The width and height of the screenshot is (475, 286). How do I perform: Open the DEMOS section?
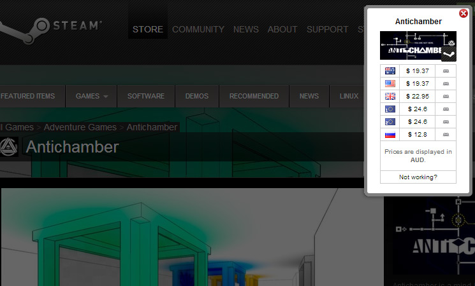pyautogui.click(x=197, y=96)
